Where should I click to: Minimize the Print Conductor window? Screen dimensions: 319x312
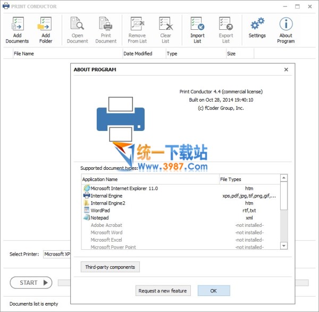point(285,6)
